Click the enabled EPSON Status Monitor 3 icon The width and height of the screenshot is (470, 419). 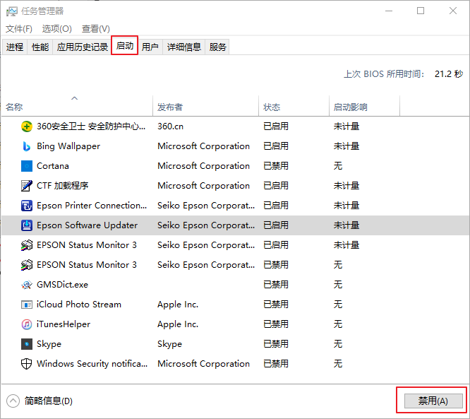tap(27, 245)
